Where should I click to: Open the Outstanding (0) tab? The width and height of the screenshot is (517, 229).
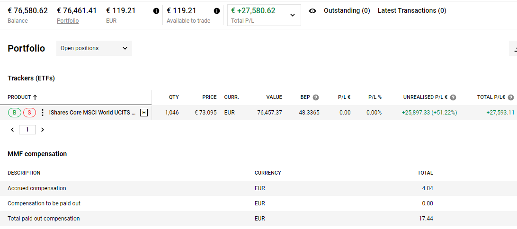[347, 10]
